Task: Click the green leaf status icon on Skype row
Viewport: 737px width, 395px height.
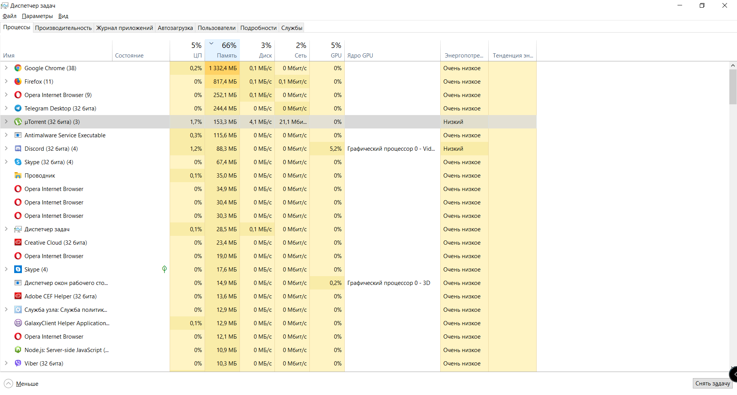Action: 164,269
